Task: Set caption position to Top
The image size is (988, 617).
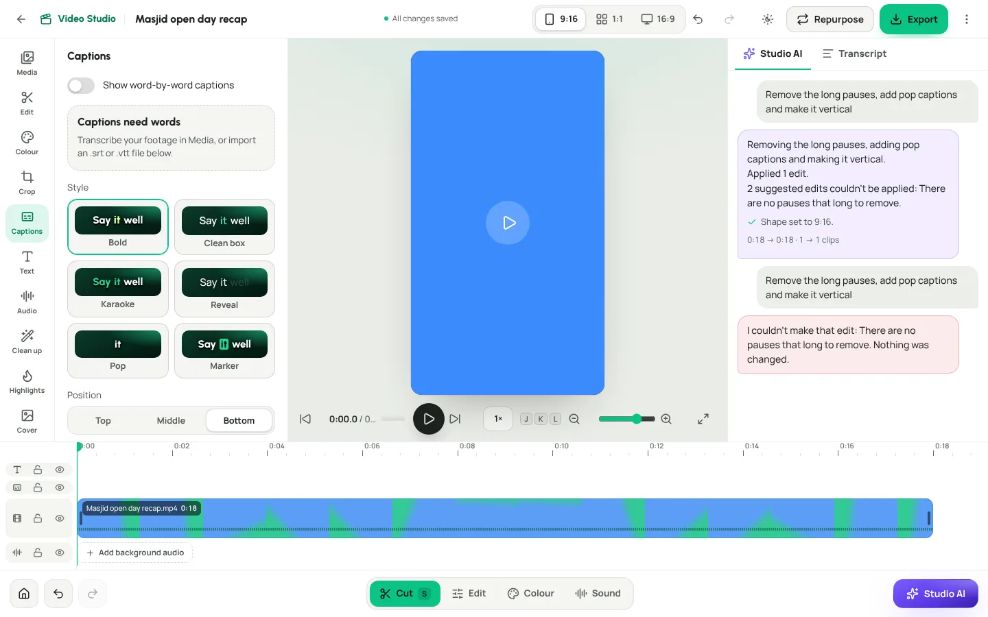Action: pos(103,421)
